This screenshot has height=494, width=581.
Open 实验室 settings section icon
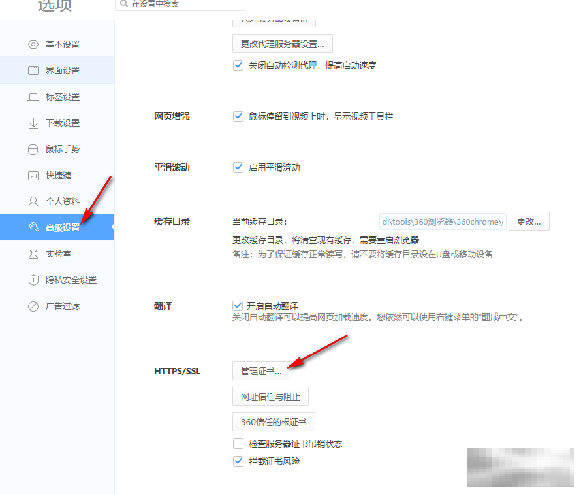(x=33, y=254)
